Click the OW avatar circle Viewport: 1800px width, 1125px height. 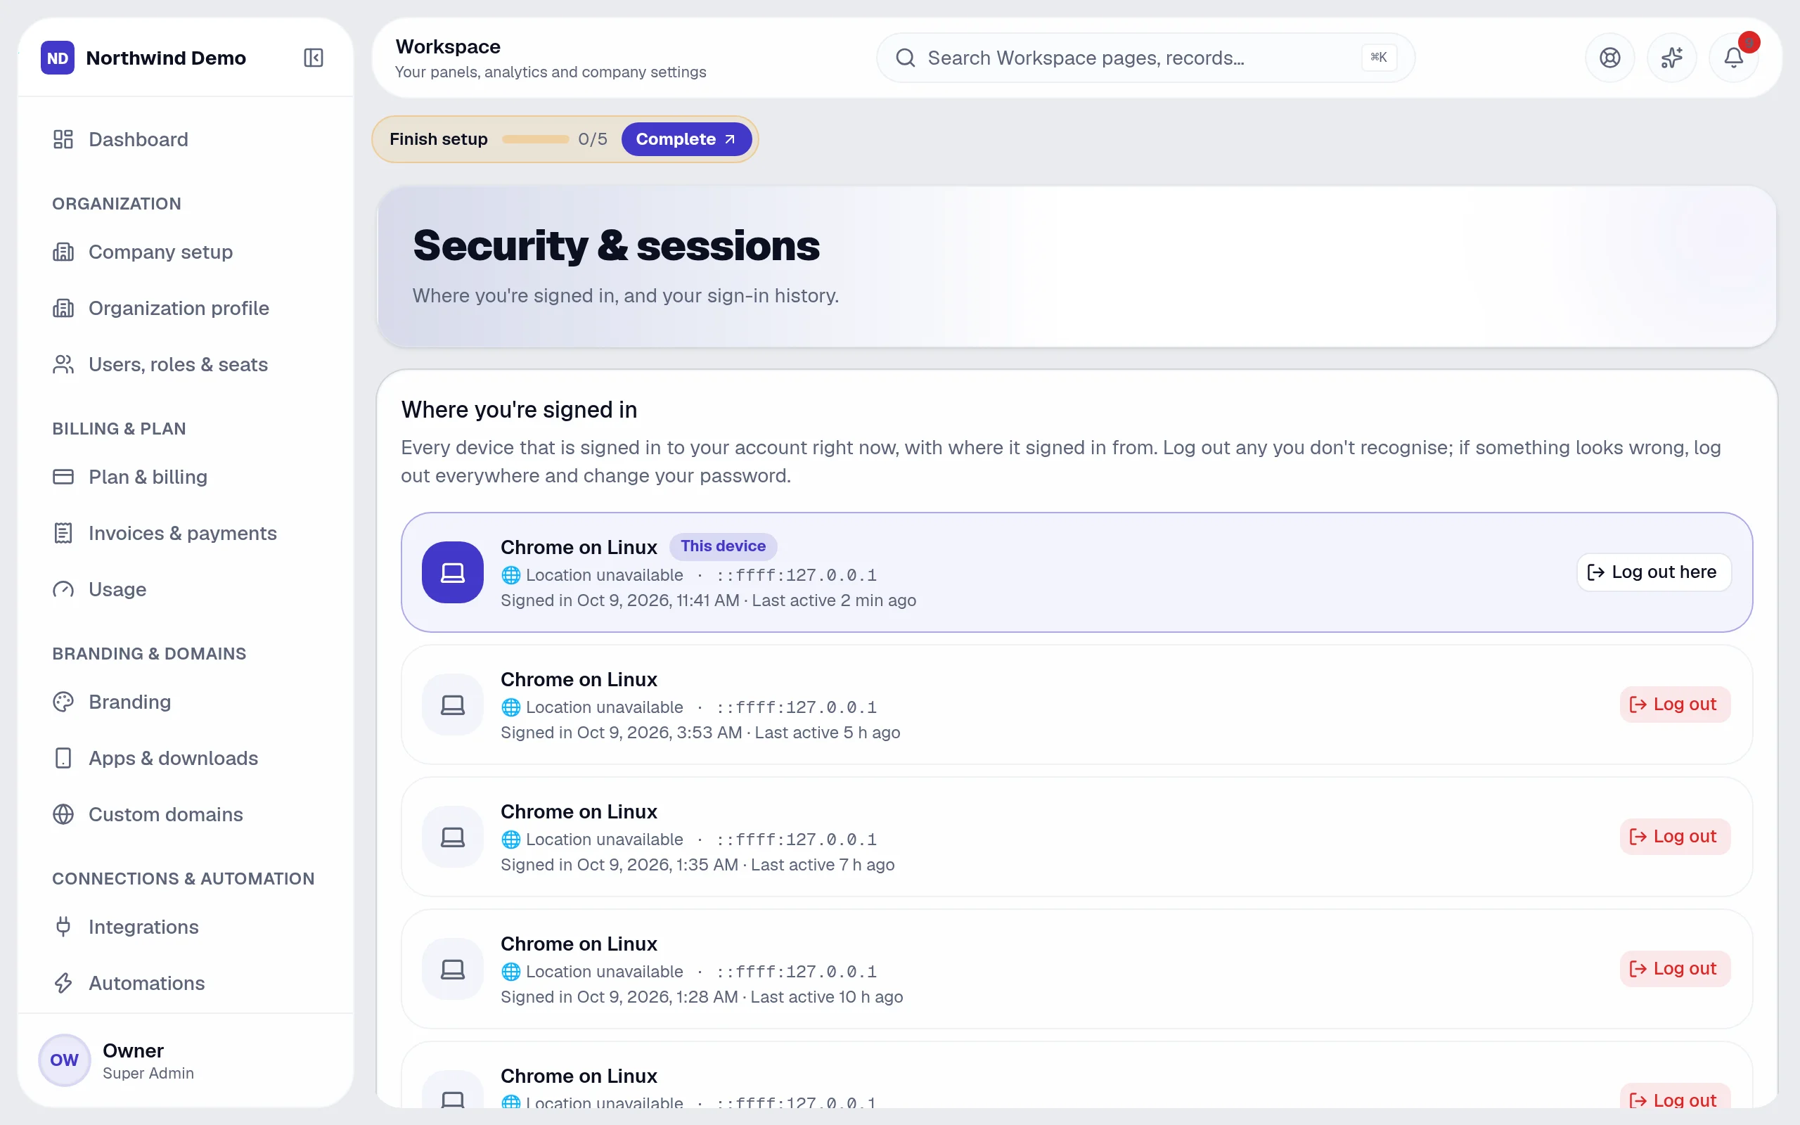tap(64, 1060)
